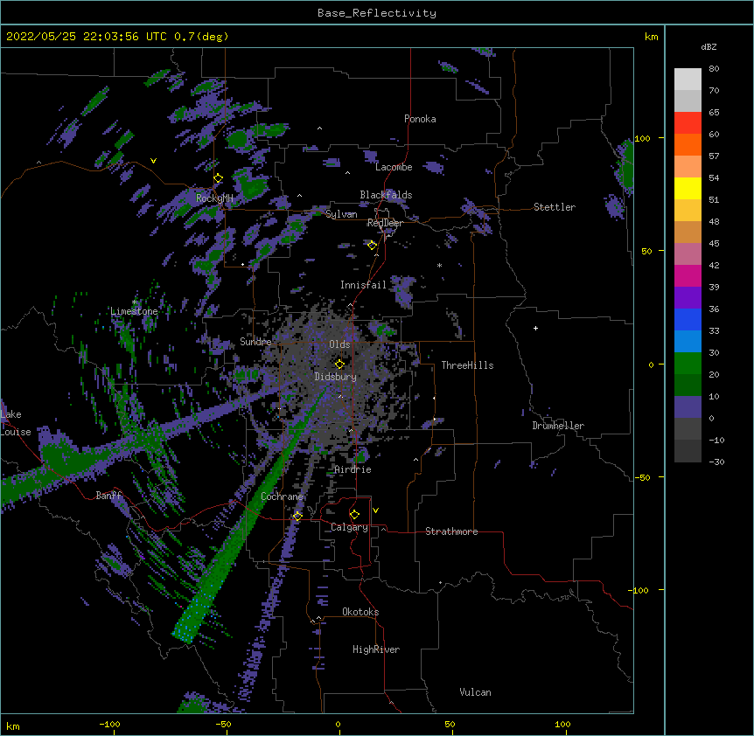This screenshot has width=754, height=736.
Task: Click the Banff map label
Action: (108, 496)
